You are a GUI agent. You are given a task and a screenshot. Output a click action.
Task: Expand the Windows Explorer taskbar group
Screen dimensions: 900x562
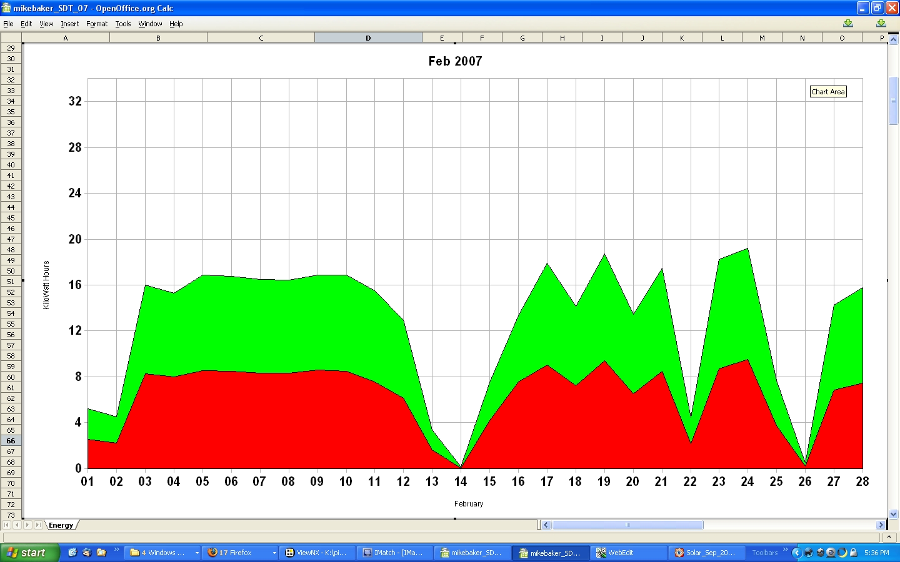click(x=196, y=553)
